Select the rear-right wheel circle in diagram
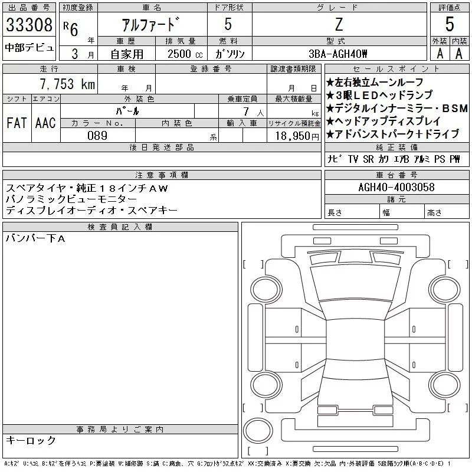 pyautogui.click(x=441, y=383)
